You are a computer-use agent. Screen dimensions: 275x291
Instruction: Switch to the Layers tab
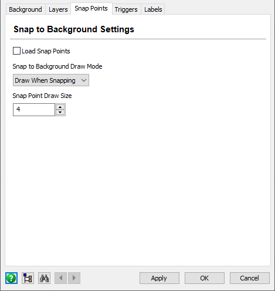point(58,9)
